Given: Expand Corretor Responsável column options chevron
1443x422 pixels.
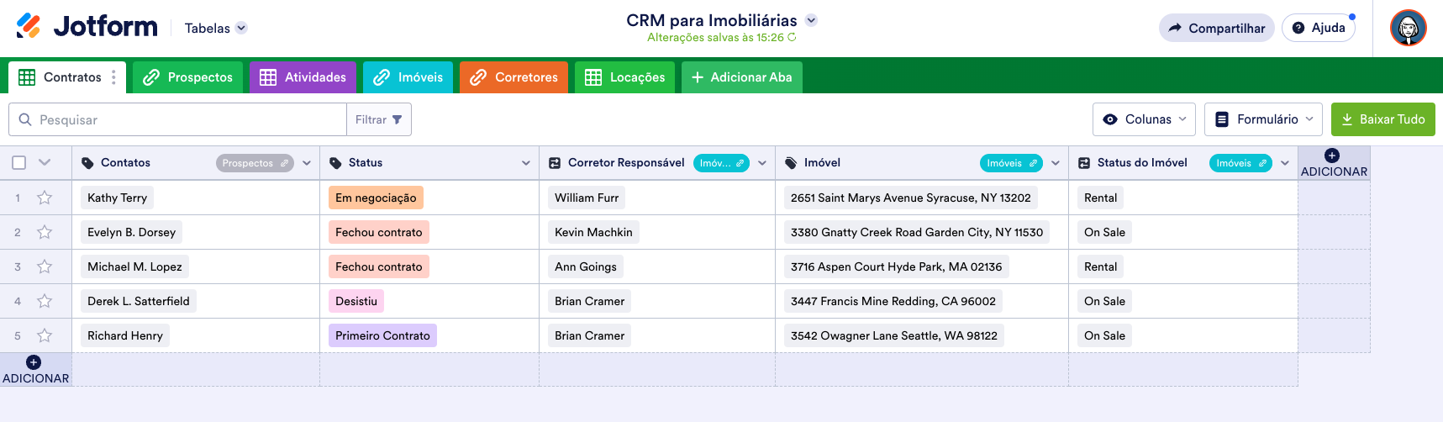Looking at the screenshot, I should coord(762,163).
